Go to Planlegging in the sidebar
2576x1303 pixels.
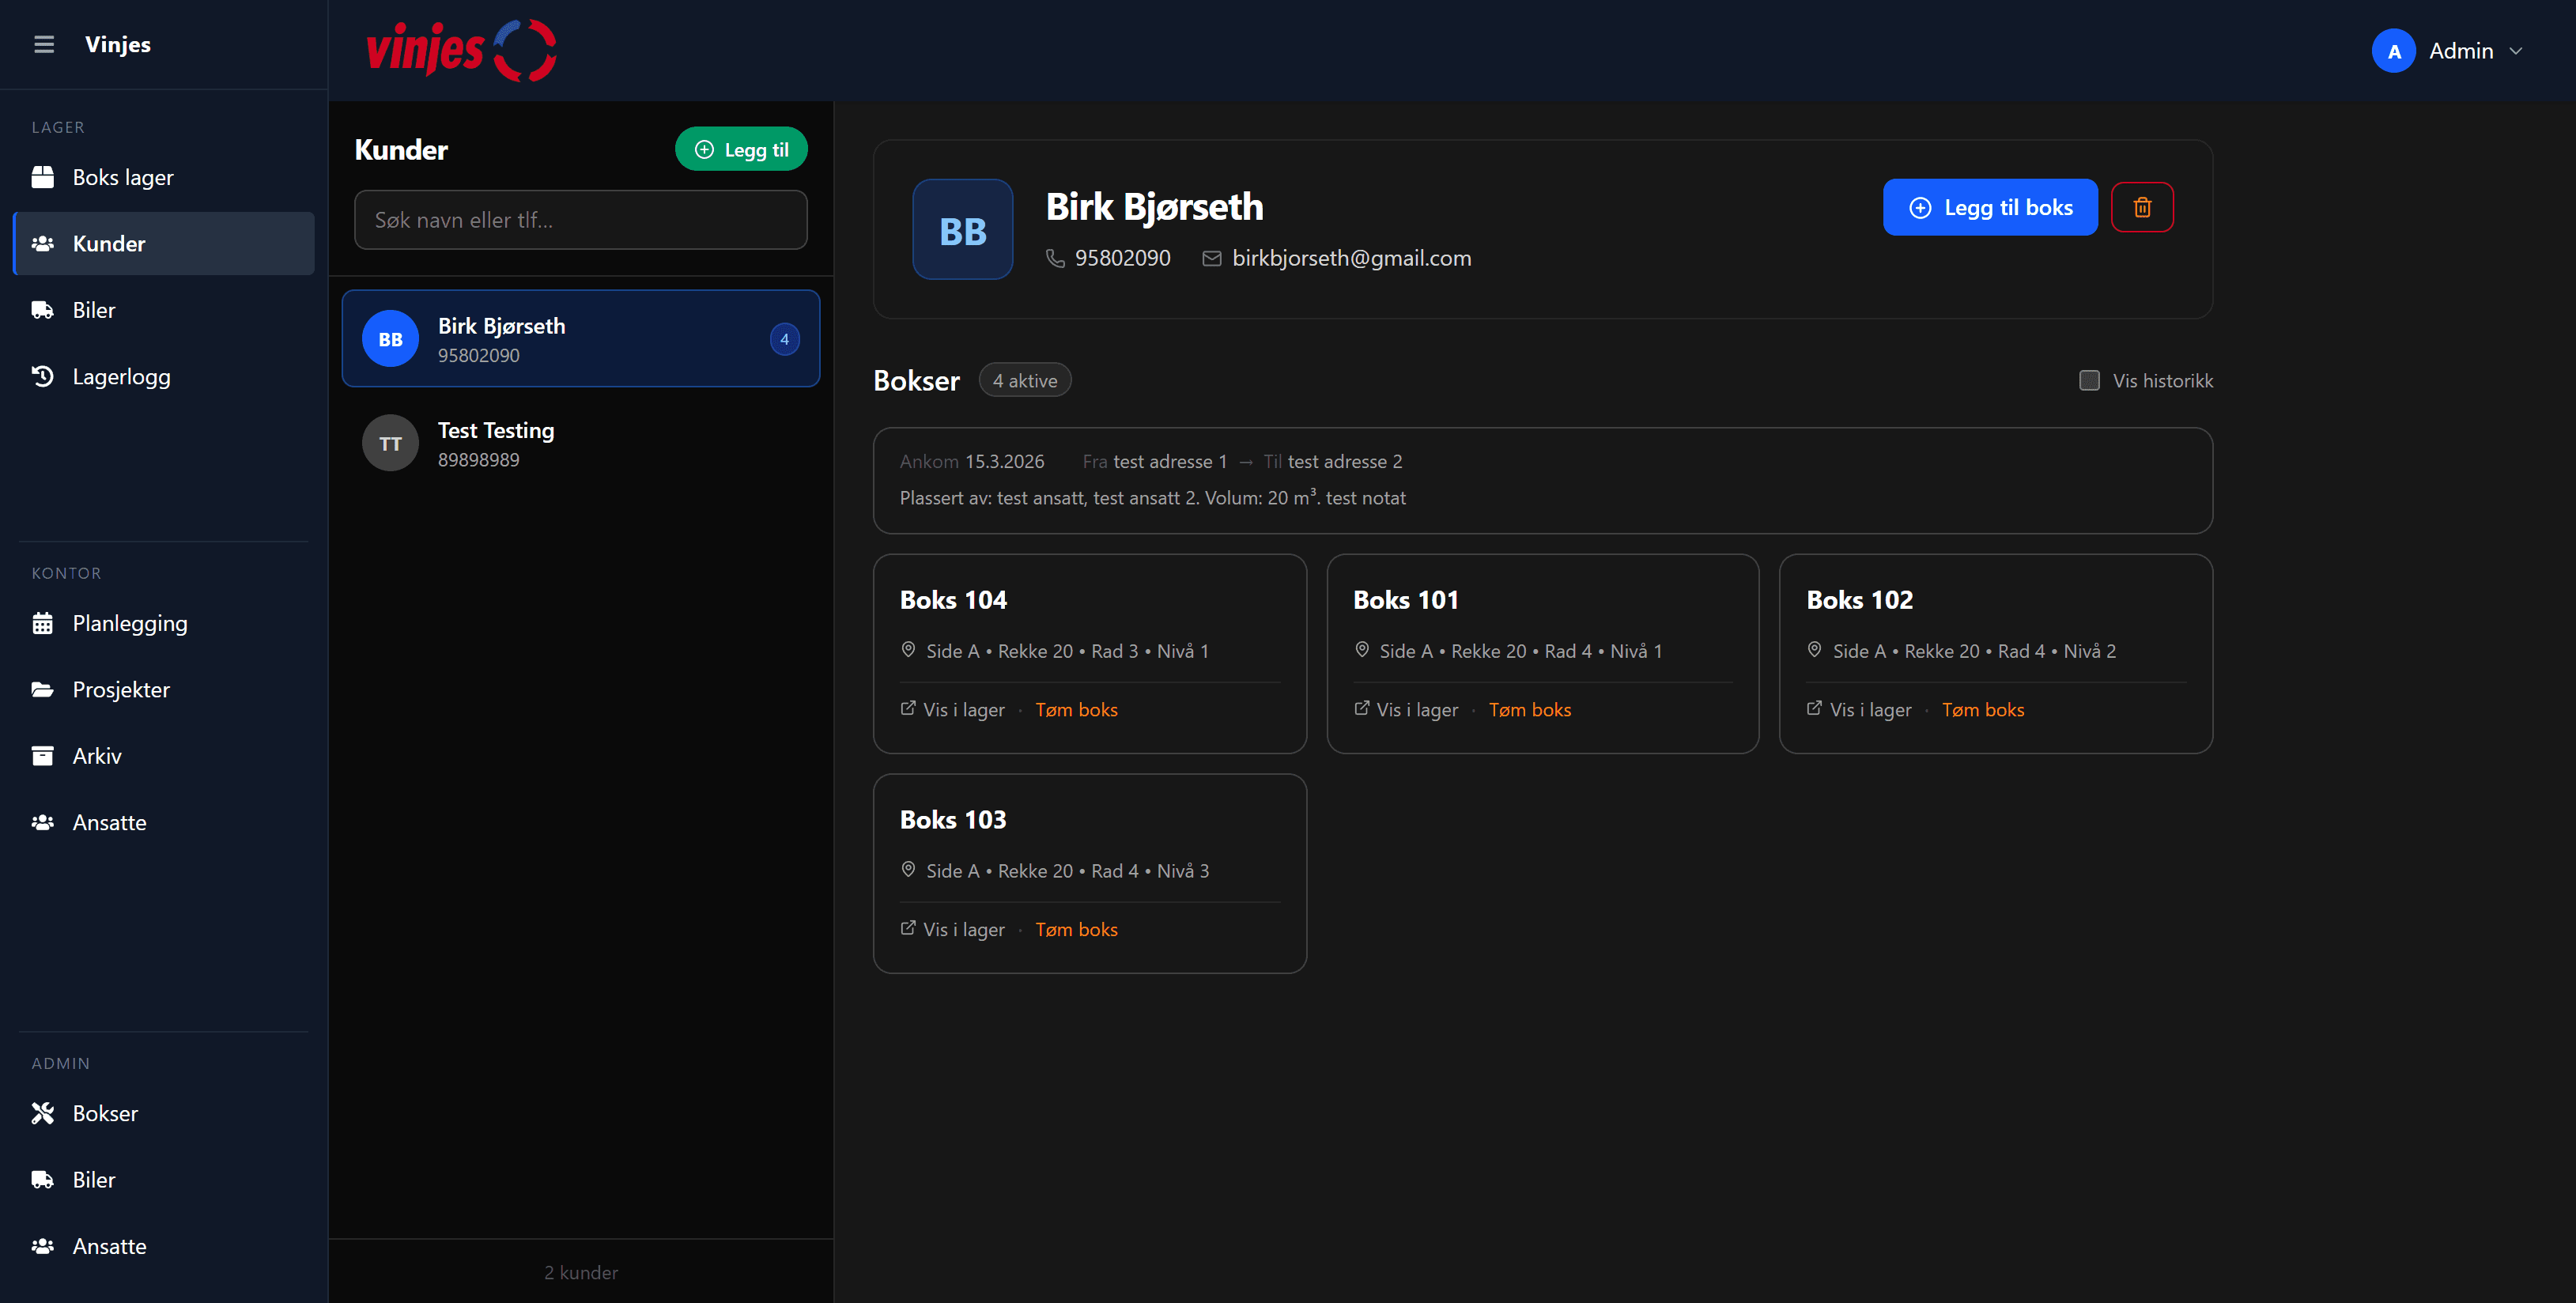point(129,623)
